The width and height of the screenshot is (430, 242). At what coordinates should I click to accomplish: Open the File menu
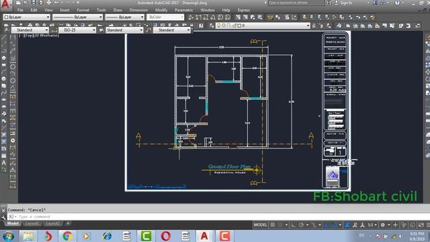click(x=20, y=10)
